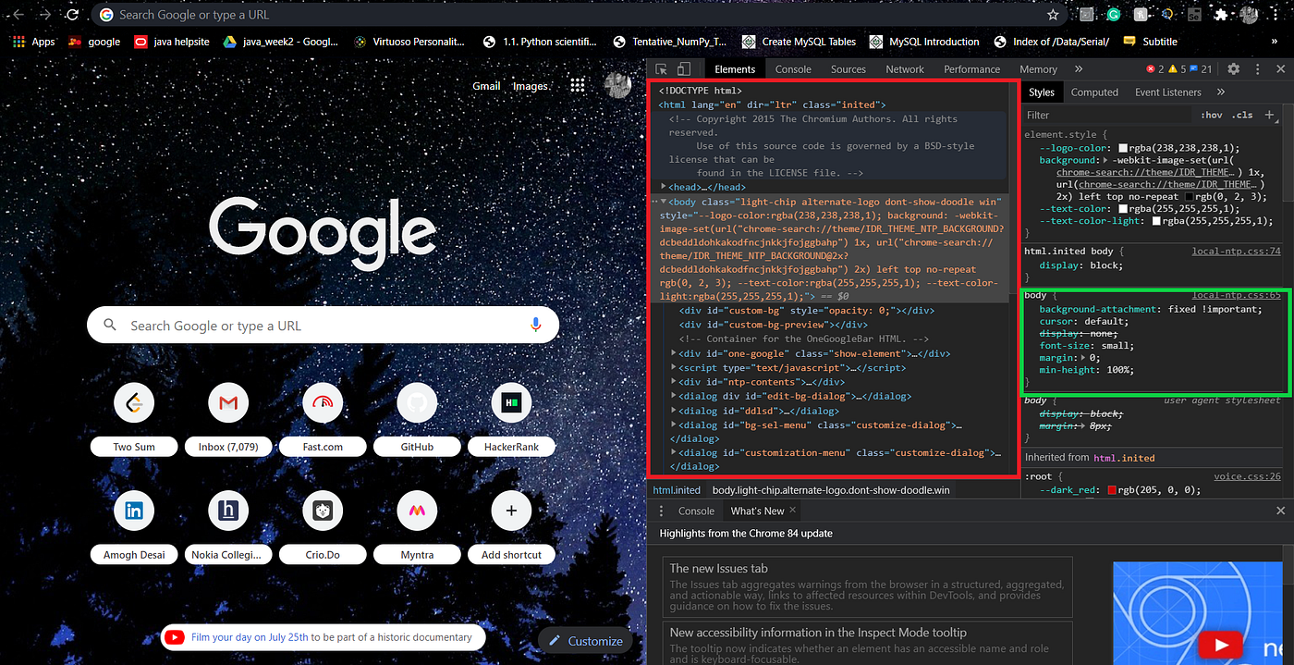Viewport: 1294px width, 665px height.
Task: Activate the inspect element picker icon
Action: 662,69
